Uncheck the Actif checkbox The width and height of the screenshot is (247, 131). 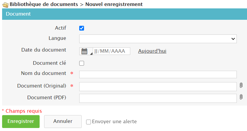point(82,28)
